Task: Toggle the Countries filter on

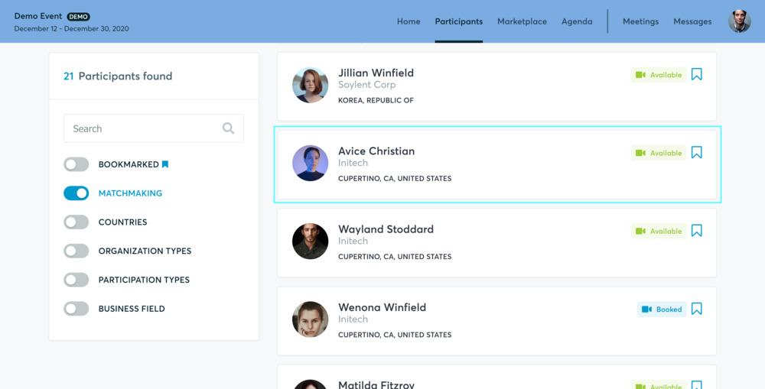Action: 76,222
